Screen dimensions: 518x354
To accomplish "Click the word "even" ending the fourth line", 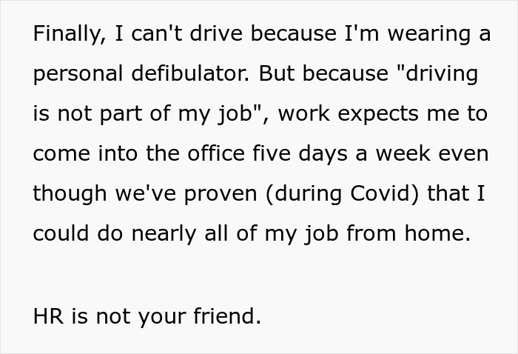I will tap(467, 154).
